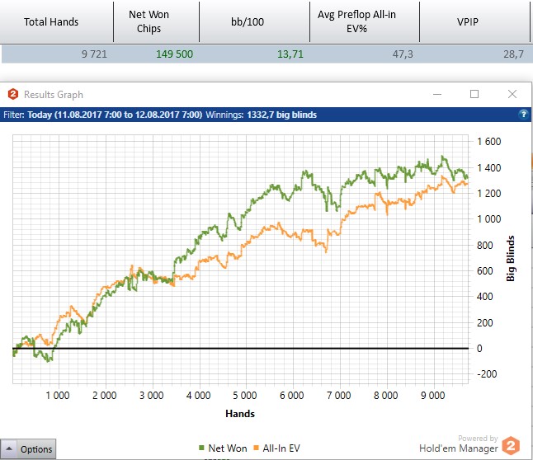Viewport: 533px width, 460px height.
Task: Minimize the Results Graph window
Action: coord(437,94)
